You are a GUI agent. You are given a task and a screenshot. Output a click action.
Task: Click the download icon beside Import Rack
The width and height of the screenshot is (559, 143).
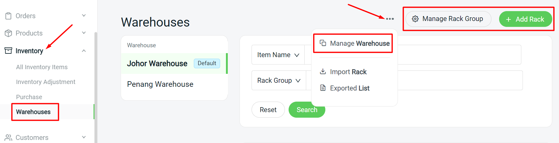tap(323, 72)
